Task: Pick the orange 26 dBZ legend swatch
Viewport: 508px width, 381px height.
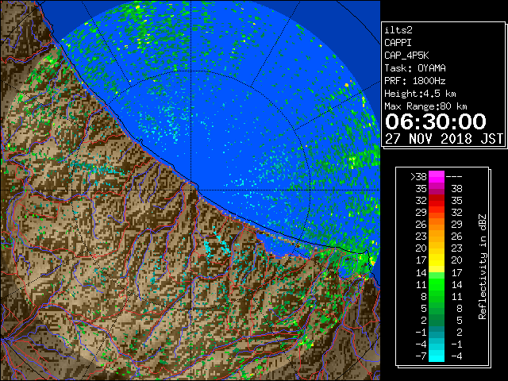Action: point(437,225)
